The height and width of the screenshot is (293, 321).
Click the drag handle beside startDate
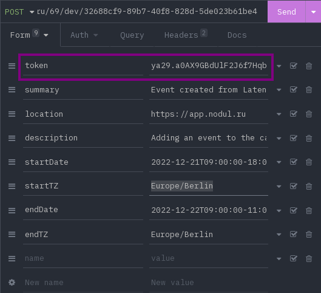click(x=12, y=162)
